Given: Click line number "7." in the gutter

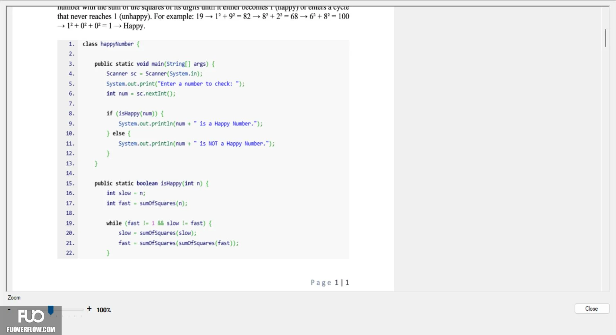Looking at the screenshot, I should tap(72, 104).
